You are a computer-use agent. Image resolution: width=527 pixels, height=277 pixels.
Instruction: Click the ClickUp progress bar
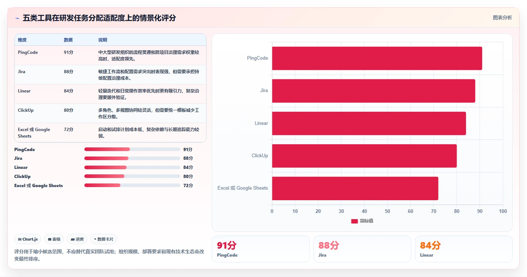132,176
